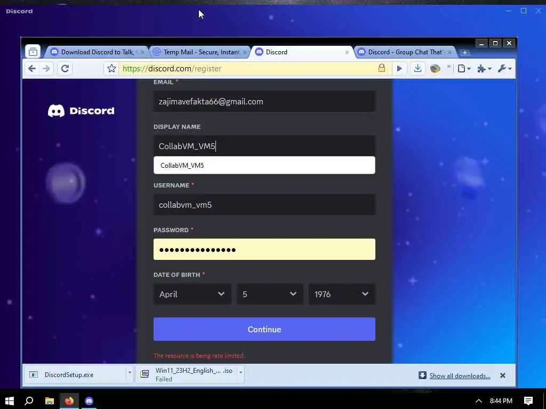Open the Windows Start menu
Screen dimensions: 546x409
click(x=10, y=401)
